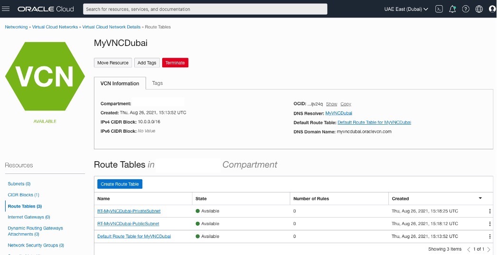The image size is (497, 255).
Task: Open the language globe icon
Action: click(479, 9)
